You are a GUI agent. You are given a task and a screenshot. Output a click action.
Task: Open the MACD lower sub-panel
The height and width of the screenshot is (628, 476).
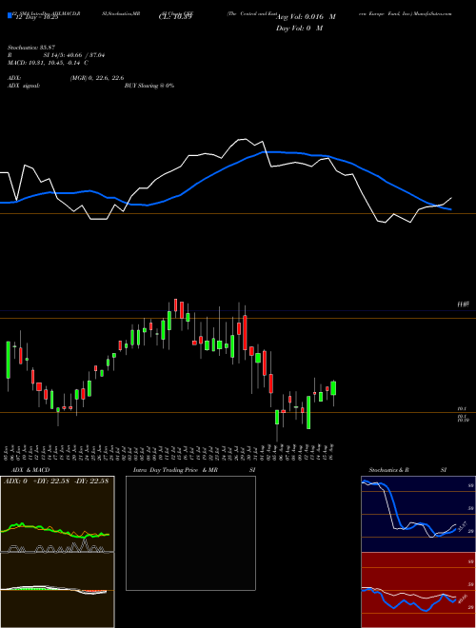[57, 590]
